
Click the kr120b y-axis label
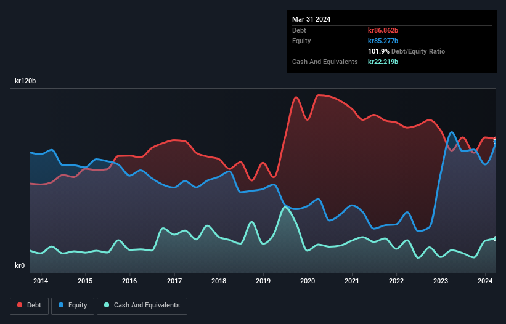[x=25, y=81]
